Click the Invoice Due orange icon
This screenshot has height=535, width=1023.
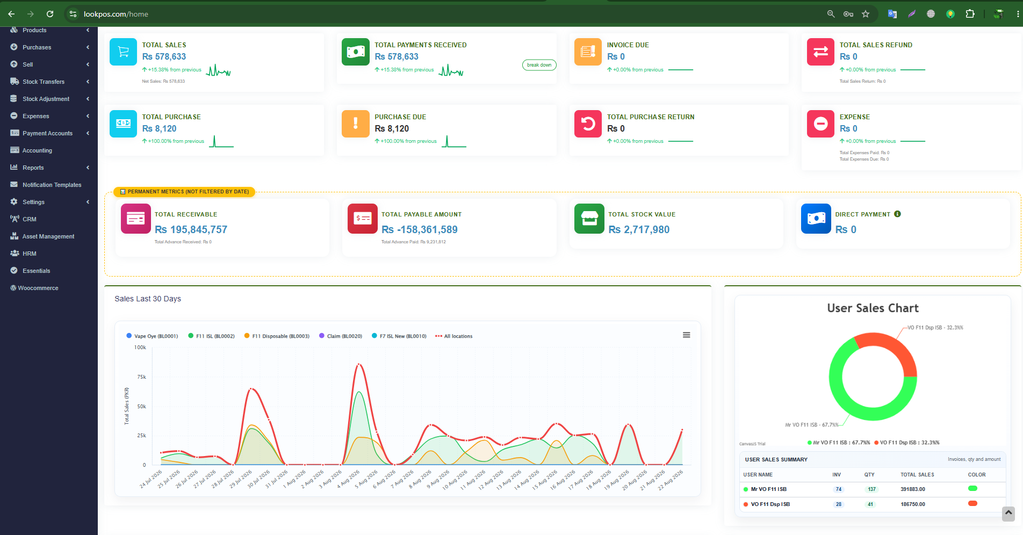click(x=588, y=52)
